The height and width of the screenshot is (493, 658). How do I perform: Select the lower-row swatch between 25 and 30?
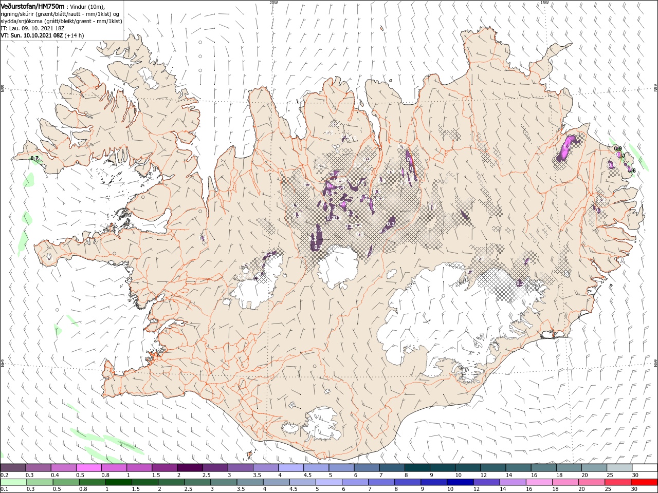(x=618, y=482)
